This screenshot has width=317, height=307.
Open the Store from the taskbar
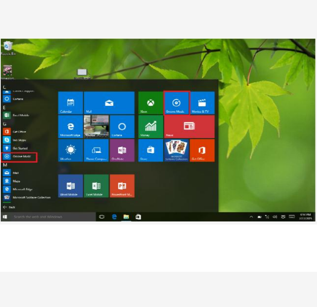[138, 217]
